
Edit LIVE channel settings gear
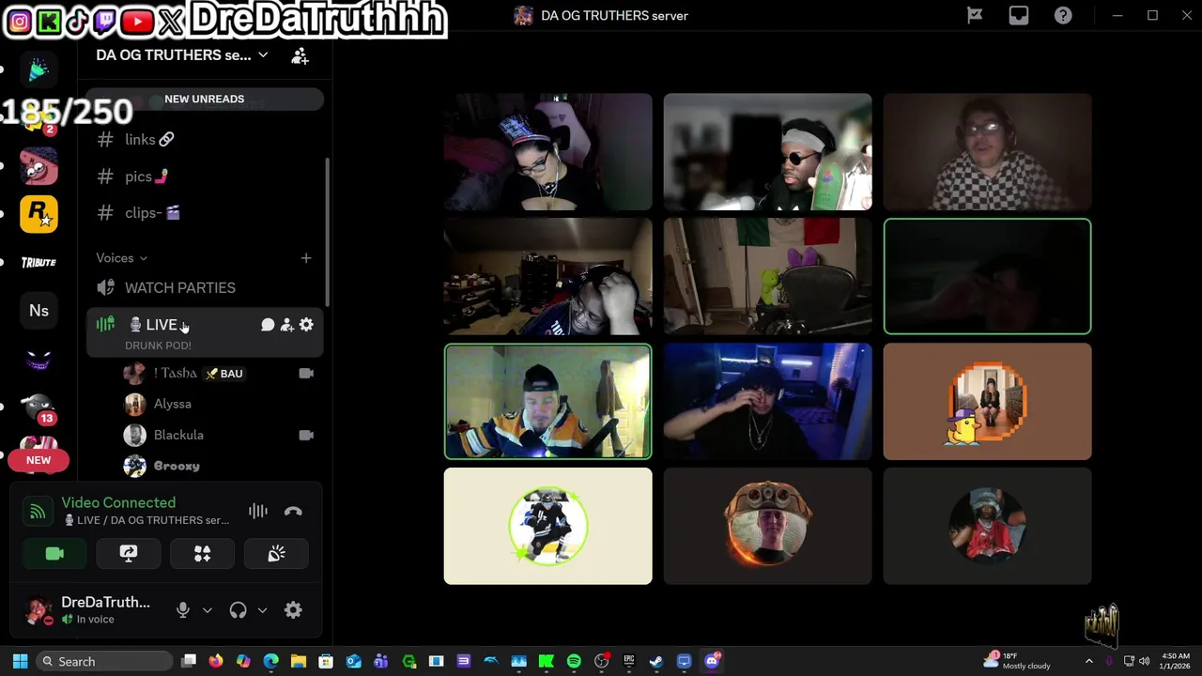[x=306, y=325]
